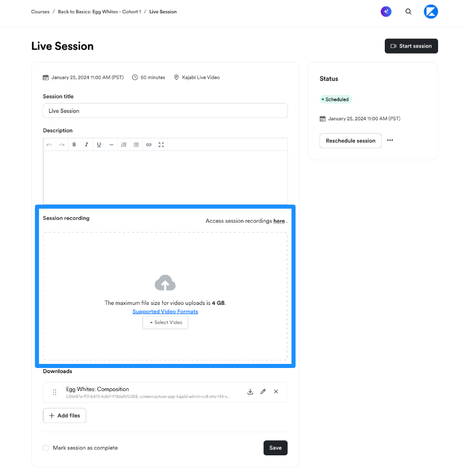
Task: Insert a numbered list in the description
Action: pos(124,145)
